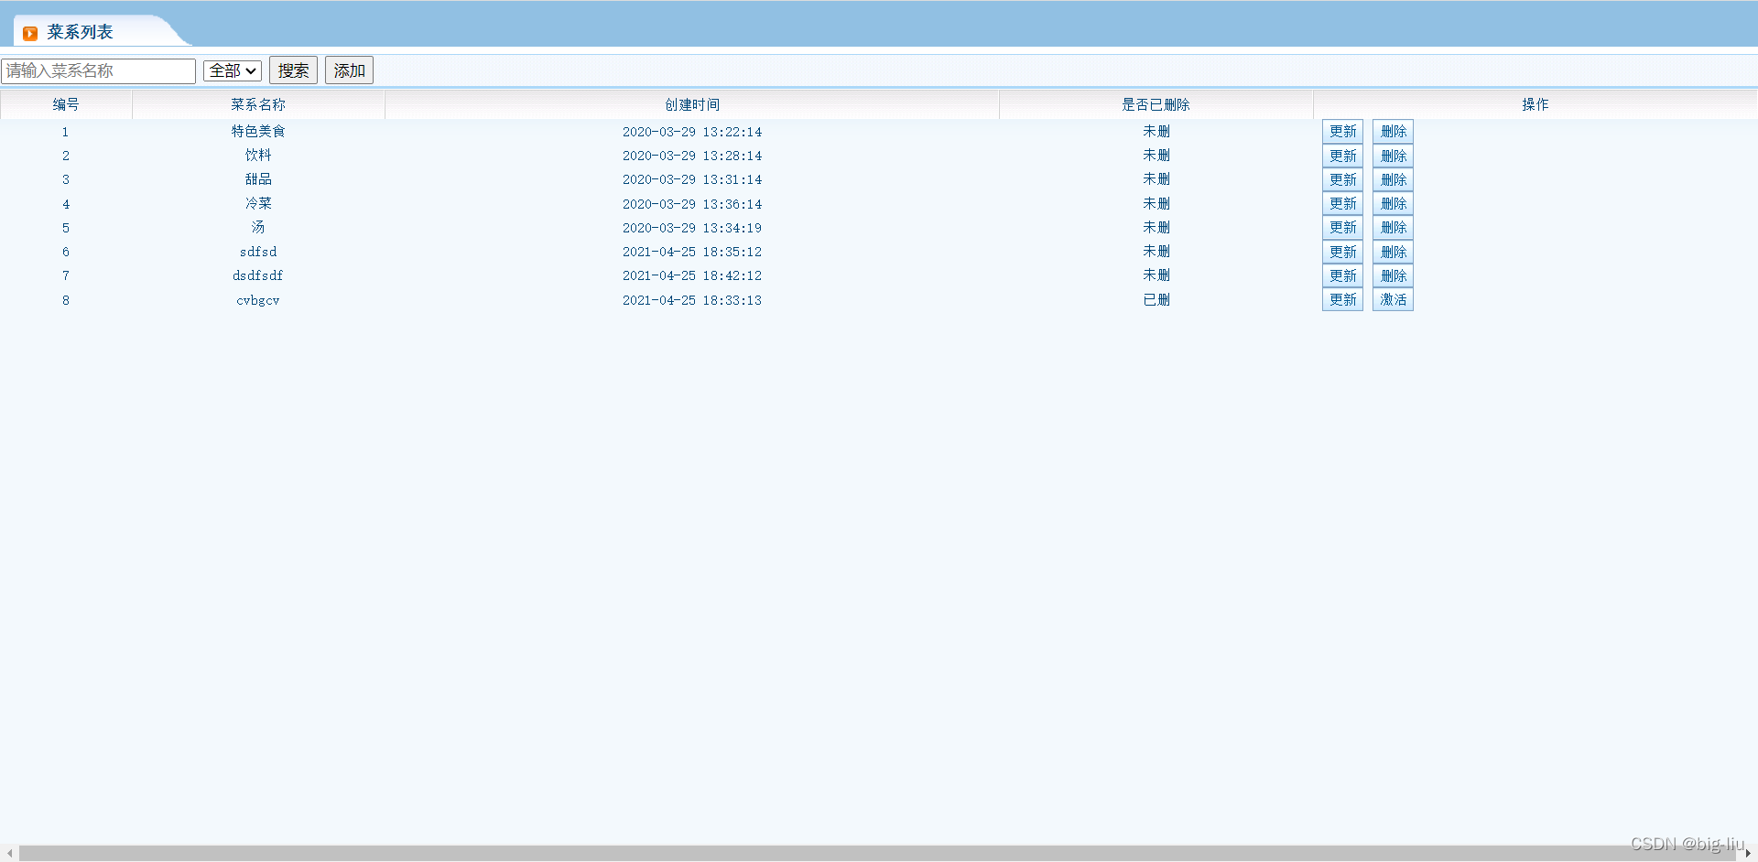Screen dimensions: 1758x862
Task: Click 更新 for the sdfsd row
Action: pos(1342,252)
